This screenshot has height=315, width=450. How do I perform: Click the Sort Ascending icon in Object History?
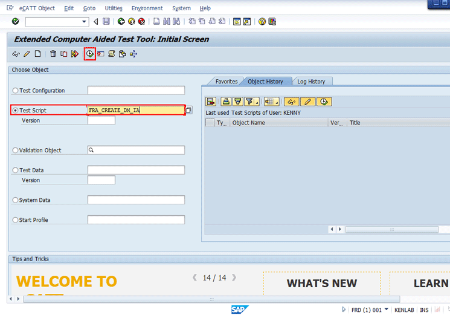[x=226, y=102]
